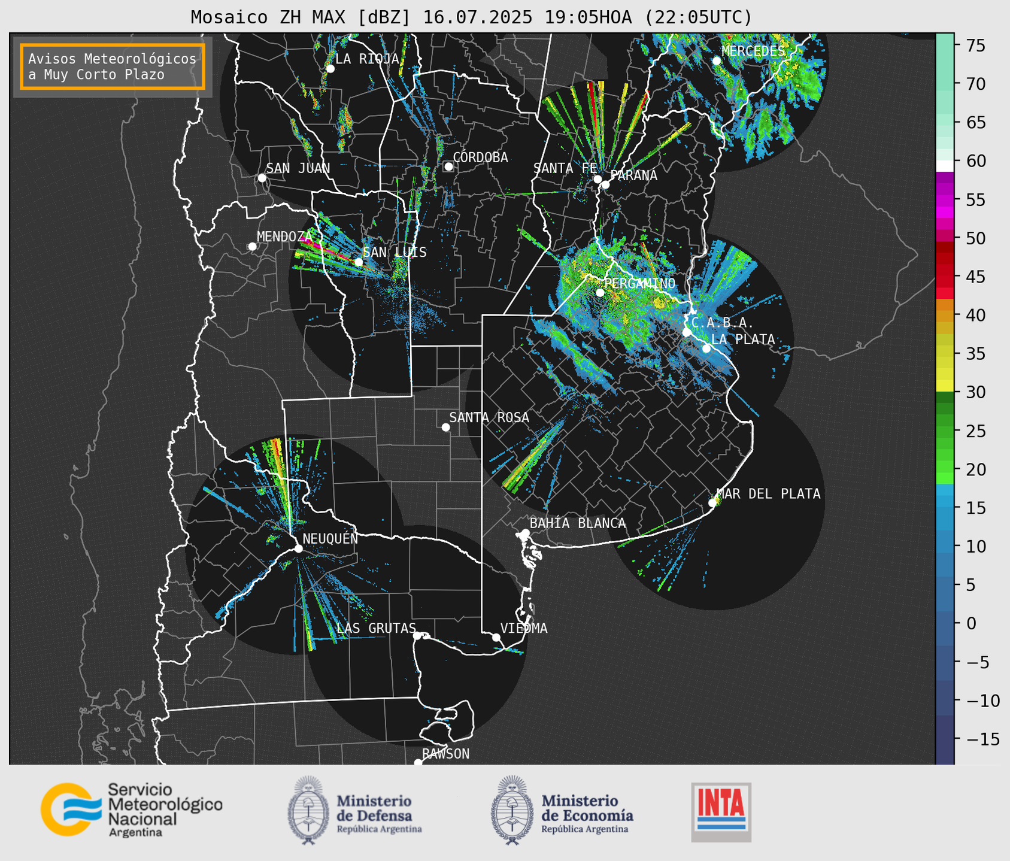Click the SANTA ROSA city marker dot
The height and width of the screenshot is (861, 1010).
coord(445,427)
